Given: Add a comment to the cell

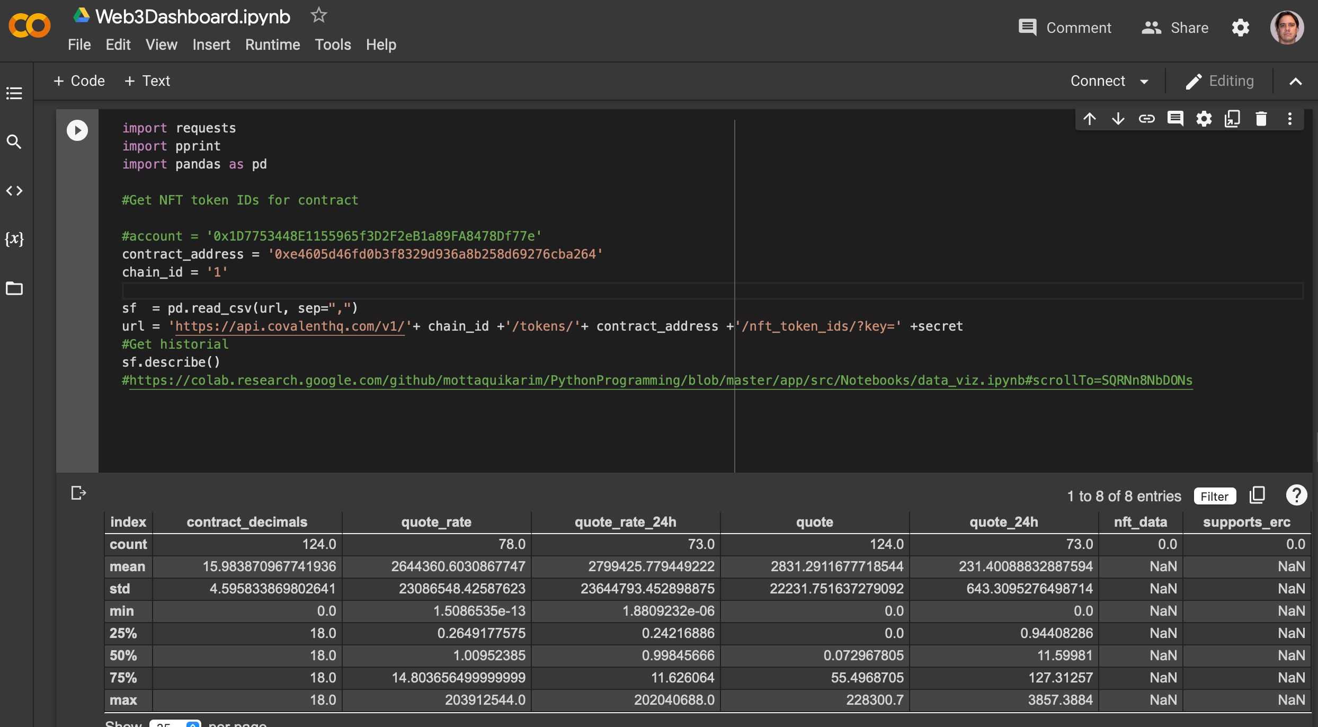Looking at the screenshot, I should [x=1175, y=119].
